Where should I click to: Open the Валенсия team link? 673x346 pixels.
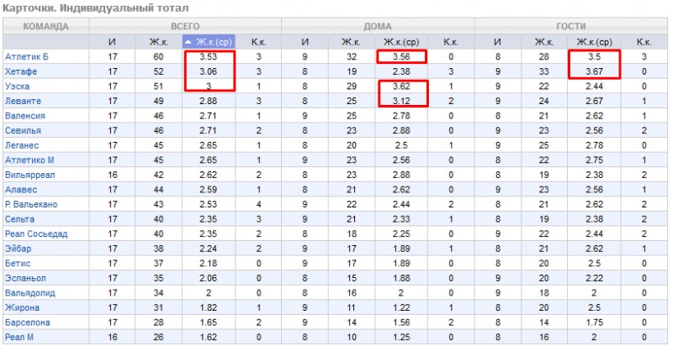pyautogui.click(x=25, y=116)
